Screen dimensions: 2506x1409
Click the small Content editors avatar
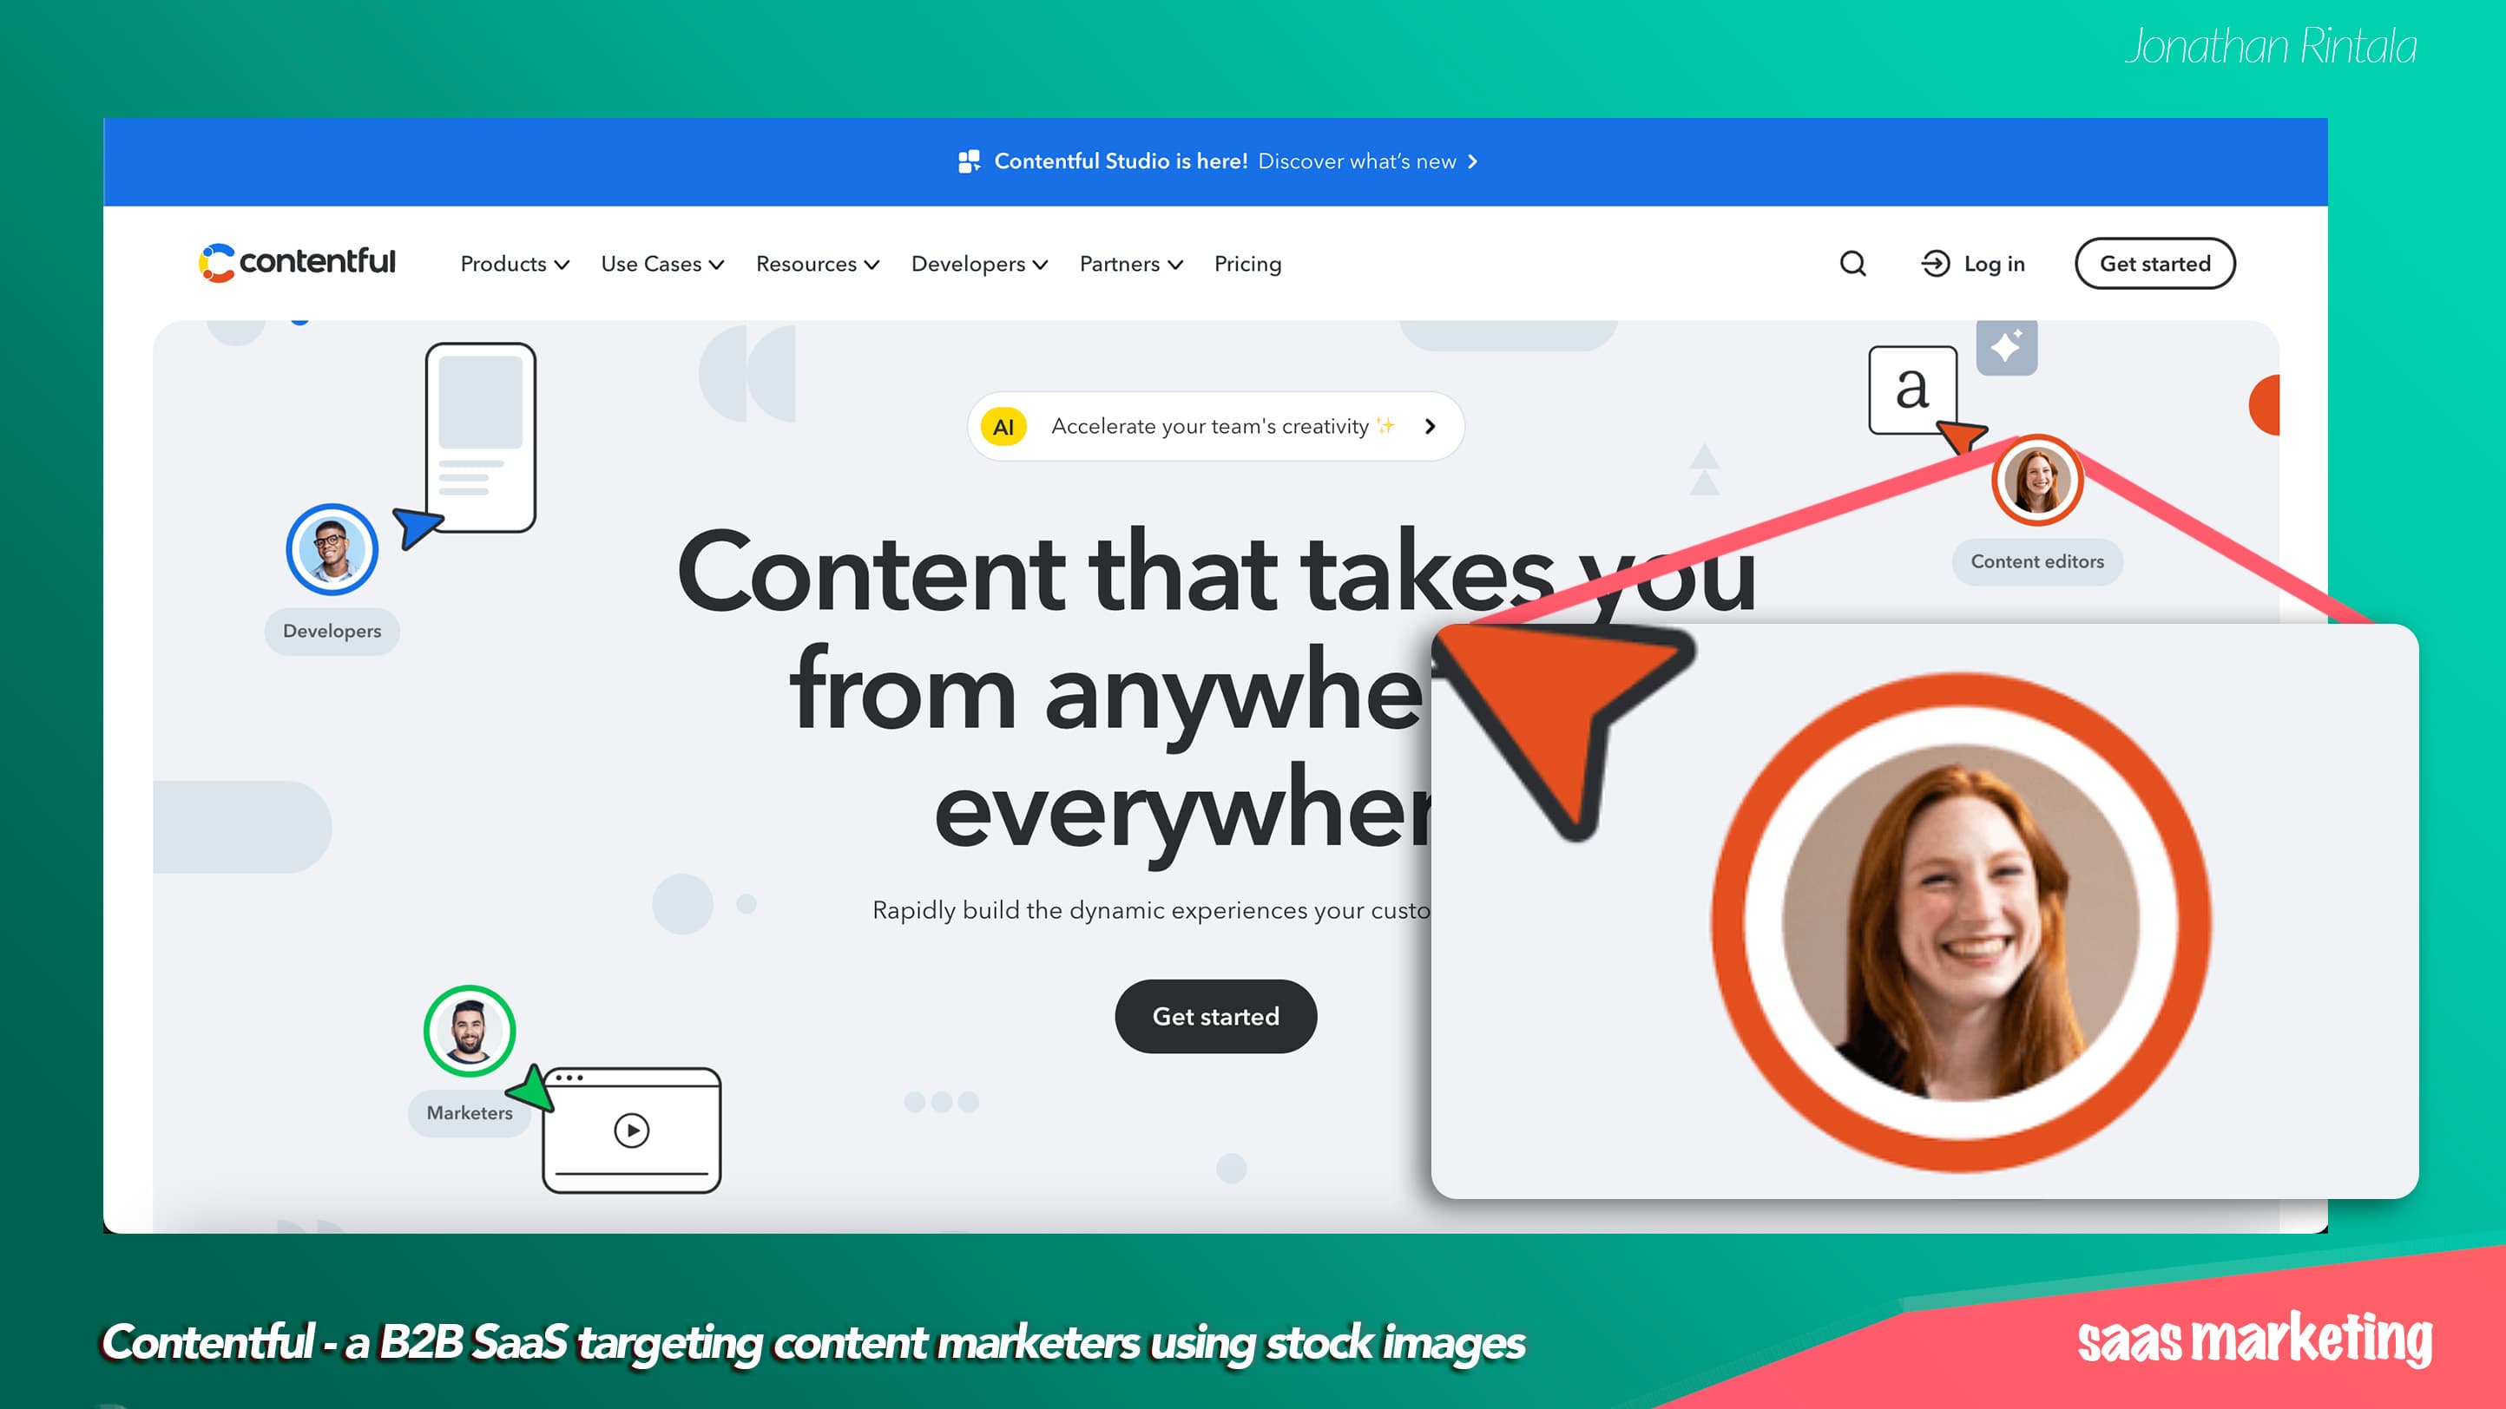coord(2036,481)
